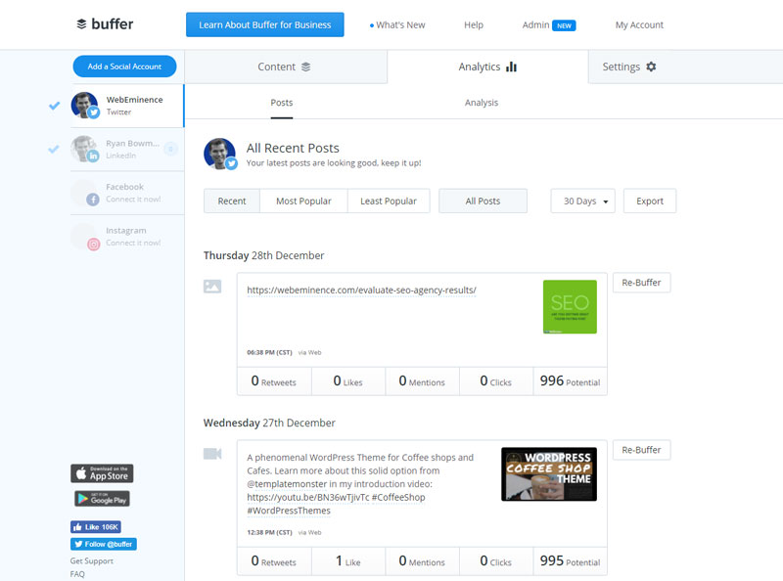Click the Ryan Bowman LinkedIn avatar
The height and width of the screenshot is (581, 783).
(x=84, y=149)
